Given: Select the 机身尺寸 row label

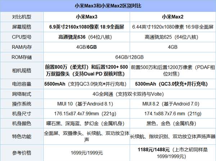Looking at the screenshot, I should pyautogui.click(x=22, y=114).
